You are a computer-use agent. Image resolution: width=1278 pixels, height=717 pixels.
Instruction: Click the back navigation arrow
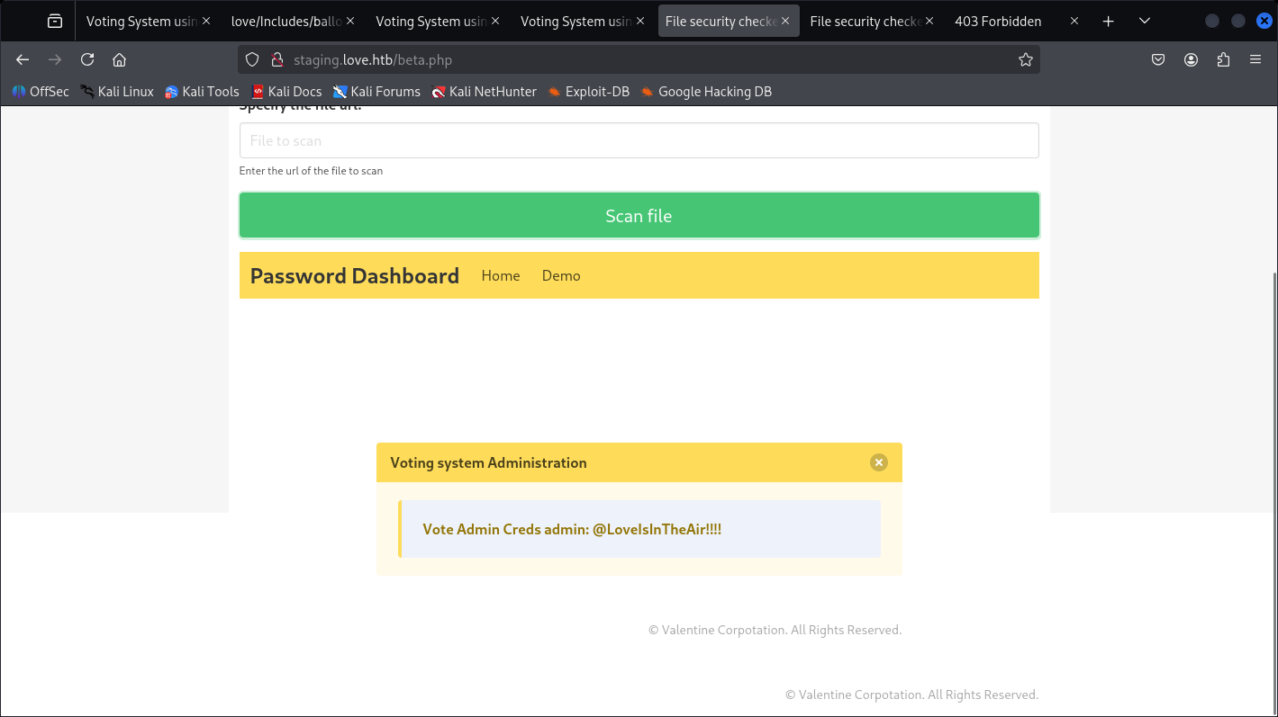click(23, 59)
